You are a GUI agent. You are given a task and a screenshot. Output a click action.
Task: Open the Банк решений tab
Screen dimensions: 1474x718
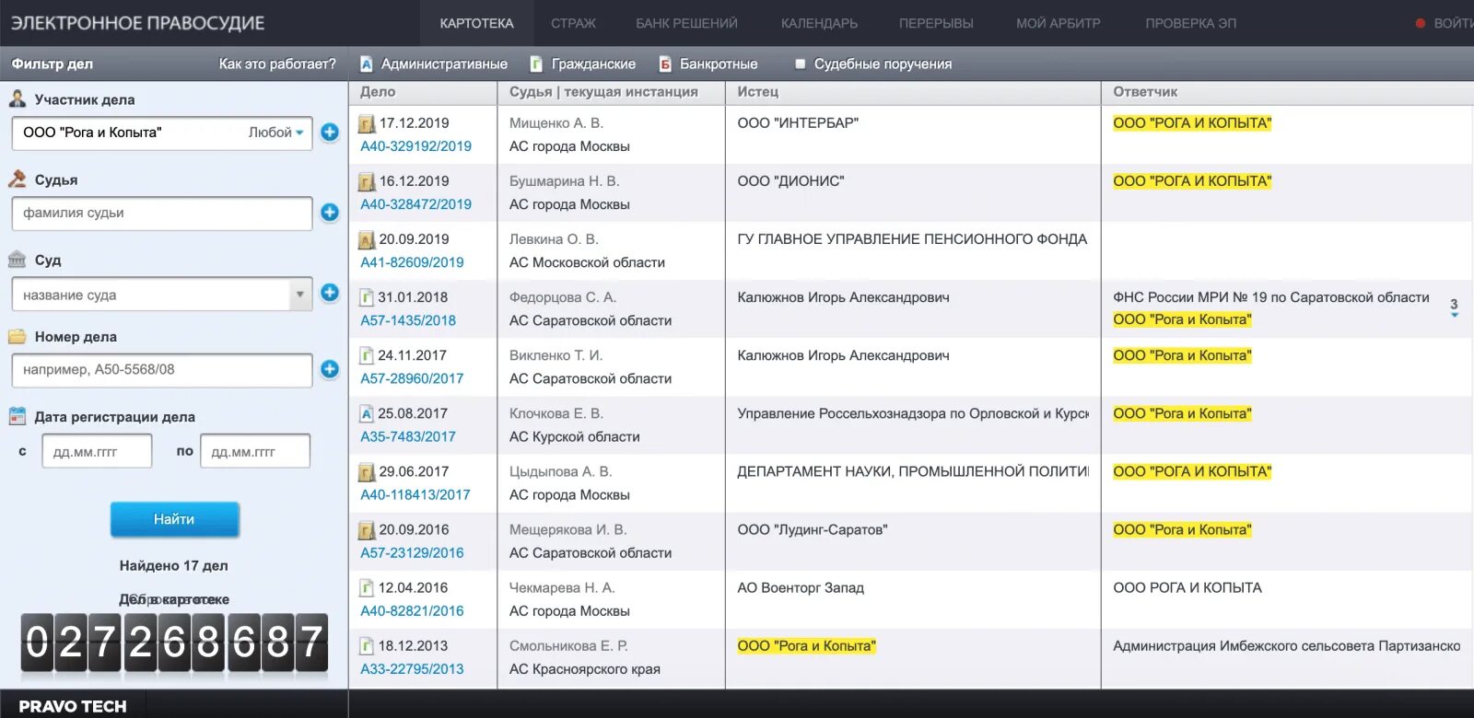[x=686, y=23]
